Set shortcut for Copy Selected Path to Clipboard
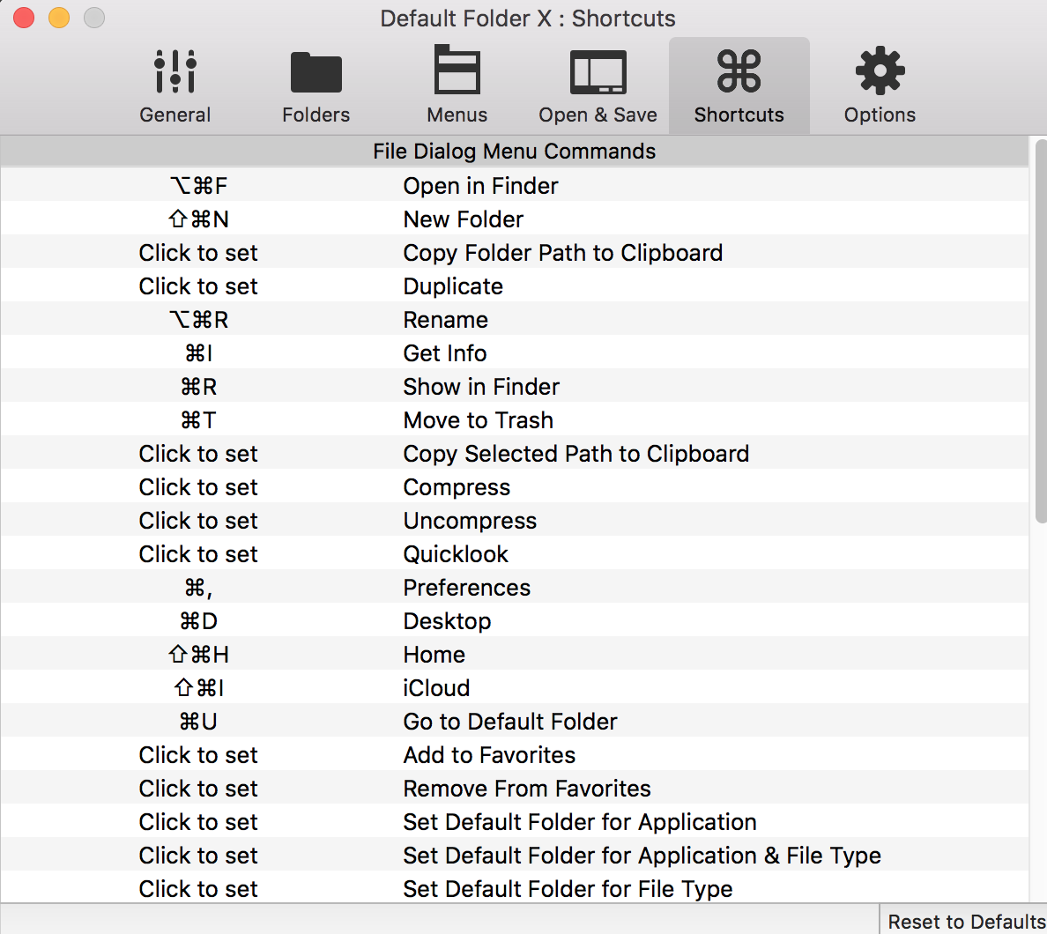 198,454
